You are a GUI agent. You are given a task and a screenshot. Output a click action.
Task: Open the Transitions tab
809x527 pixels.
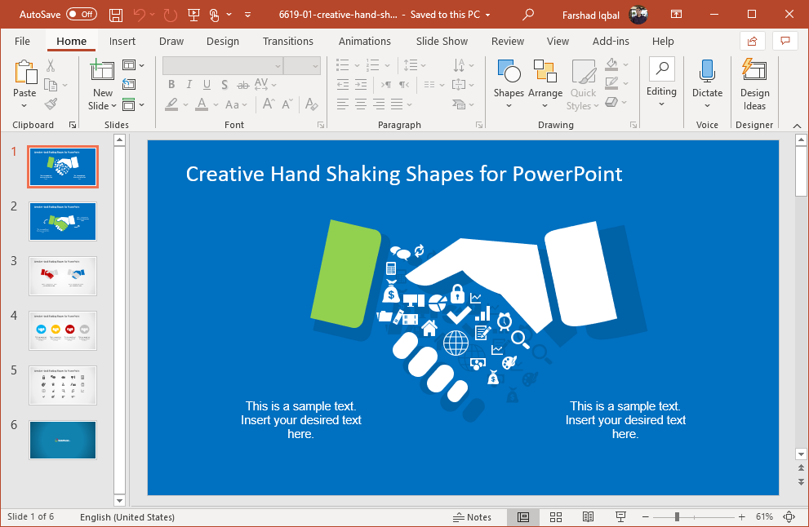click(287, 42)
